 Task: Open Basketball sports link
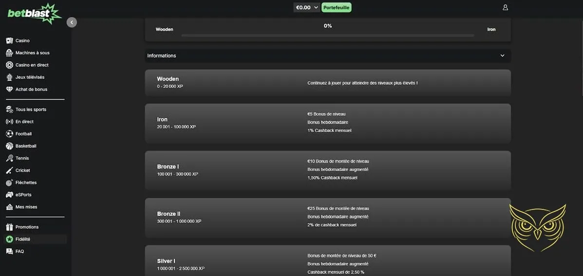tap(26, 146)
